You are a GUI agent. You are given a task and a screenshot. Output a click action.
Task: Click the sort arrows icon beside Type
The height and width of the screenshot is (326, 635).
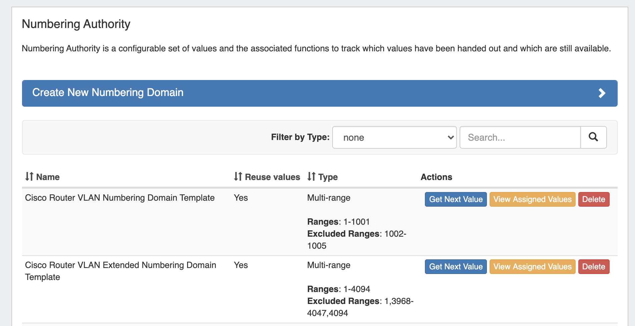[x=311, y=176]
